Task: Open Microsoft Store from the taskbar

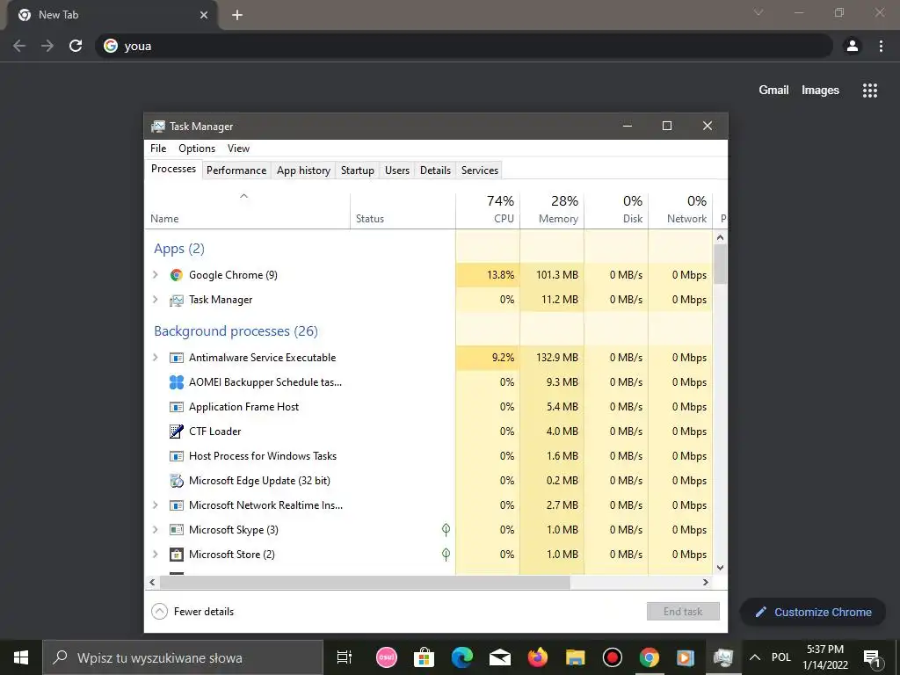Action: [x=425, y=657]
